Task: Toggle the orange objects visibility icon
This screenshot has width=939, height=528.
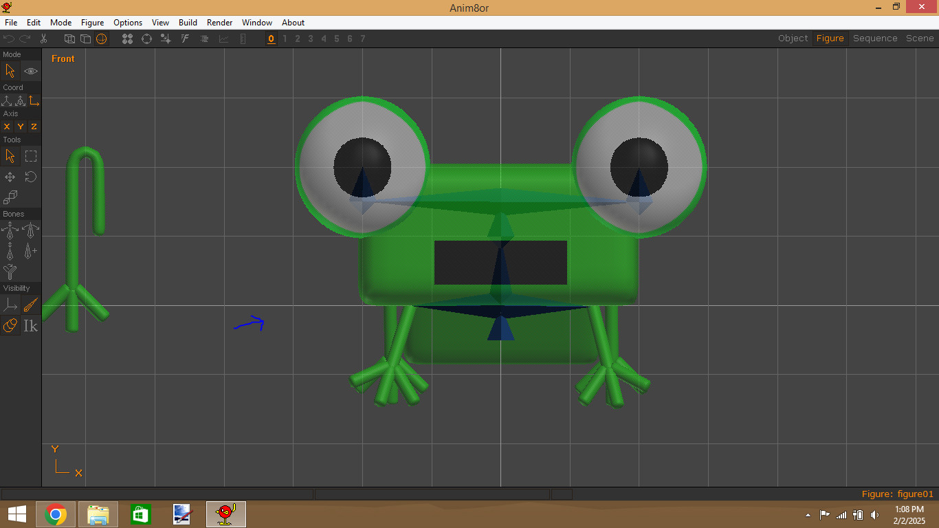Action: coord(10,326)
